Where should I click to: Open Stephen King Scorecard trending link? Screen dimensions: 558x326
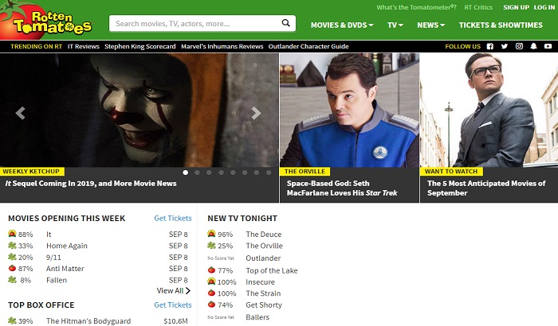(x=139, y=46)
